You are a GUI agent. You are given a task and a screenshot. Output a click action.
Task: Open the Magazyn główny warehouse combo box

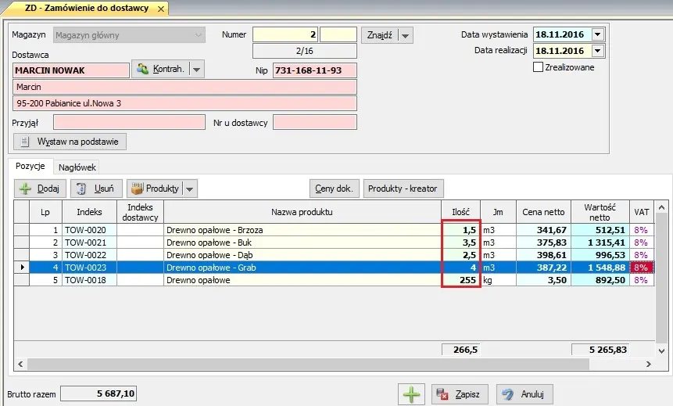coord(129,35)
